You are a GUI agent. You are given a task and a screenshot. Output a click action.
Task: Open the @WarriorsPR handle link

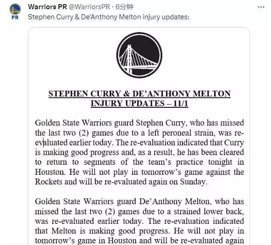point(89,7)
